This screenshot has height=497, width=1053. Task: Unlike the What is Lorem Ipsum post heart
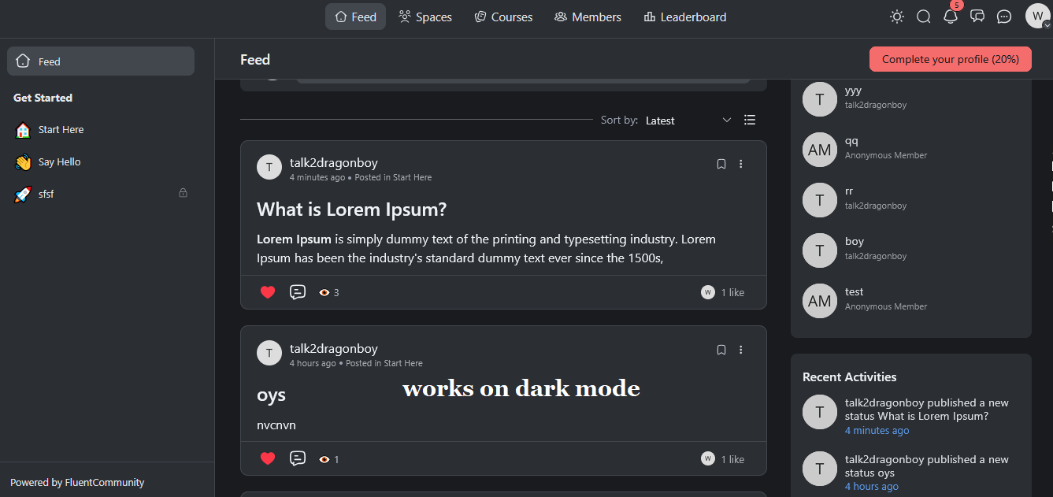(268, 292)
